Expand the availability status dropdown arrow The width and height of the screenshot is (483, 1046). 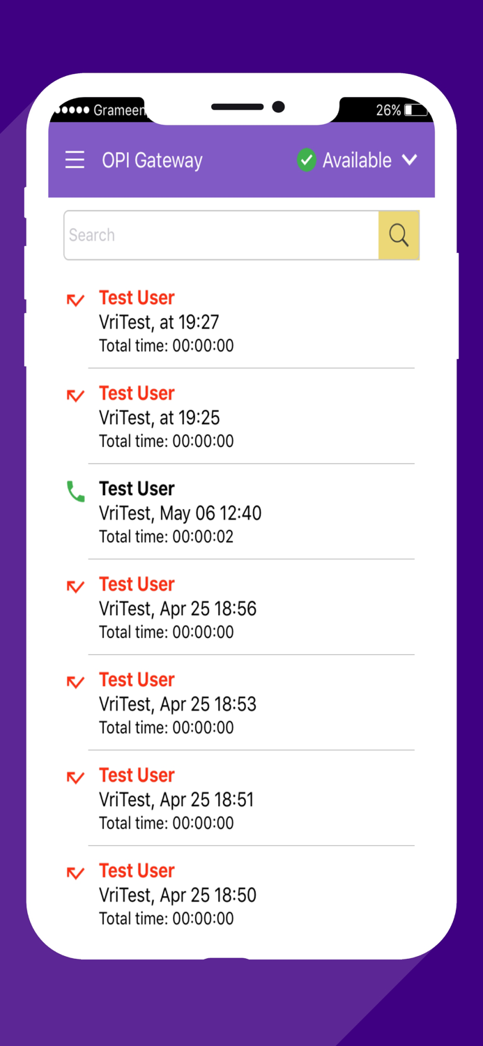410,160
